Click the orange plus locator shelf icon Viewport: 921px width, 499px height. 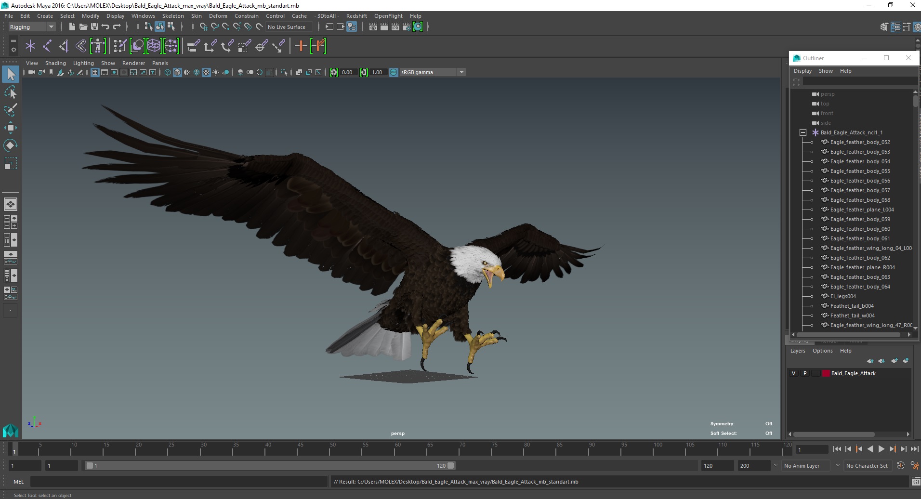[301, 46]
